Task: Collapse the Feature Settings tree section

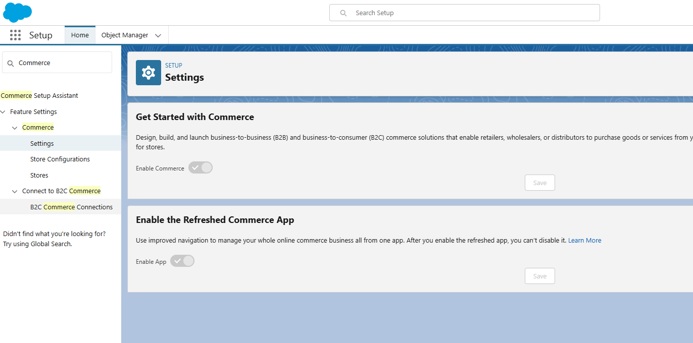Action: point(4,112)
